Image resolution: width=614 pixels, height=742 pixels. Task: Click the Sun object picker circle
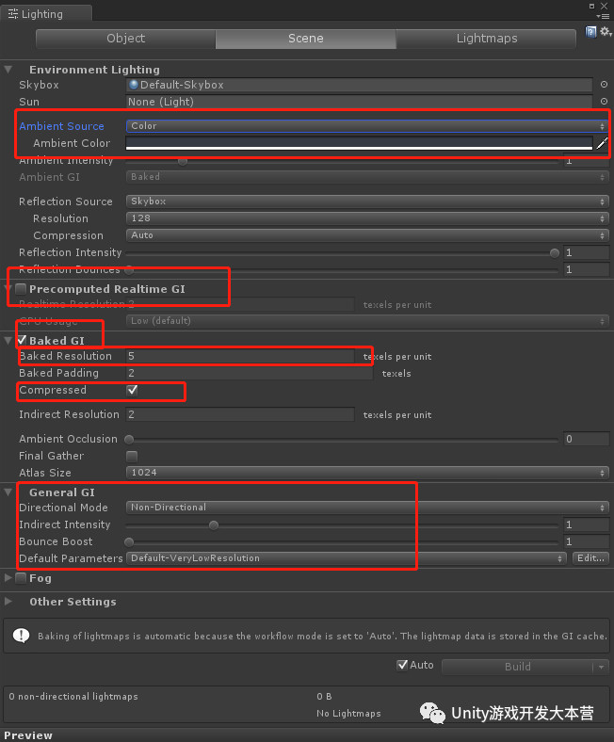[x=604, y=102]
